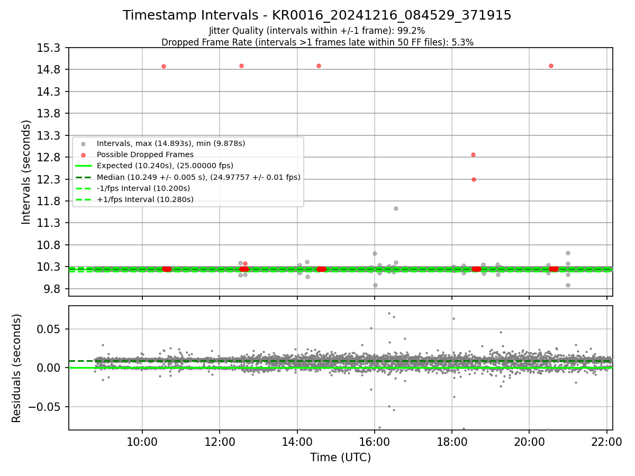Click the 18:00 x-axis tick label

pos(452,442)
